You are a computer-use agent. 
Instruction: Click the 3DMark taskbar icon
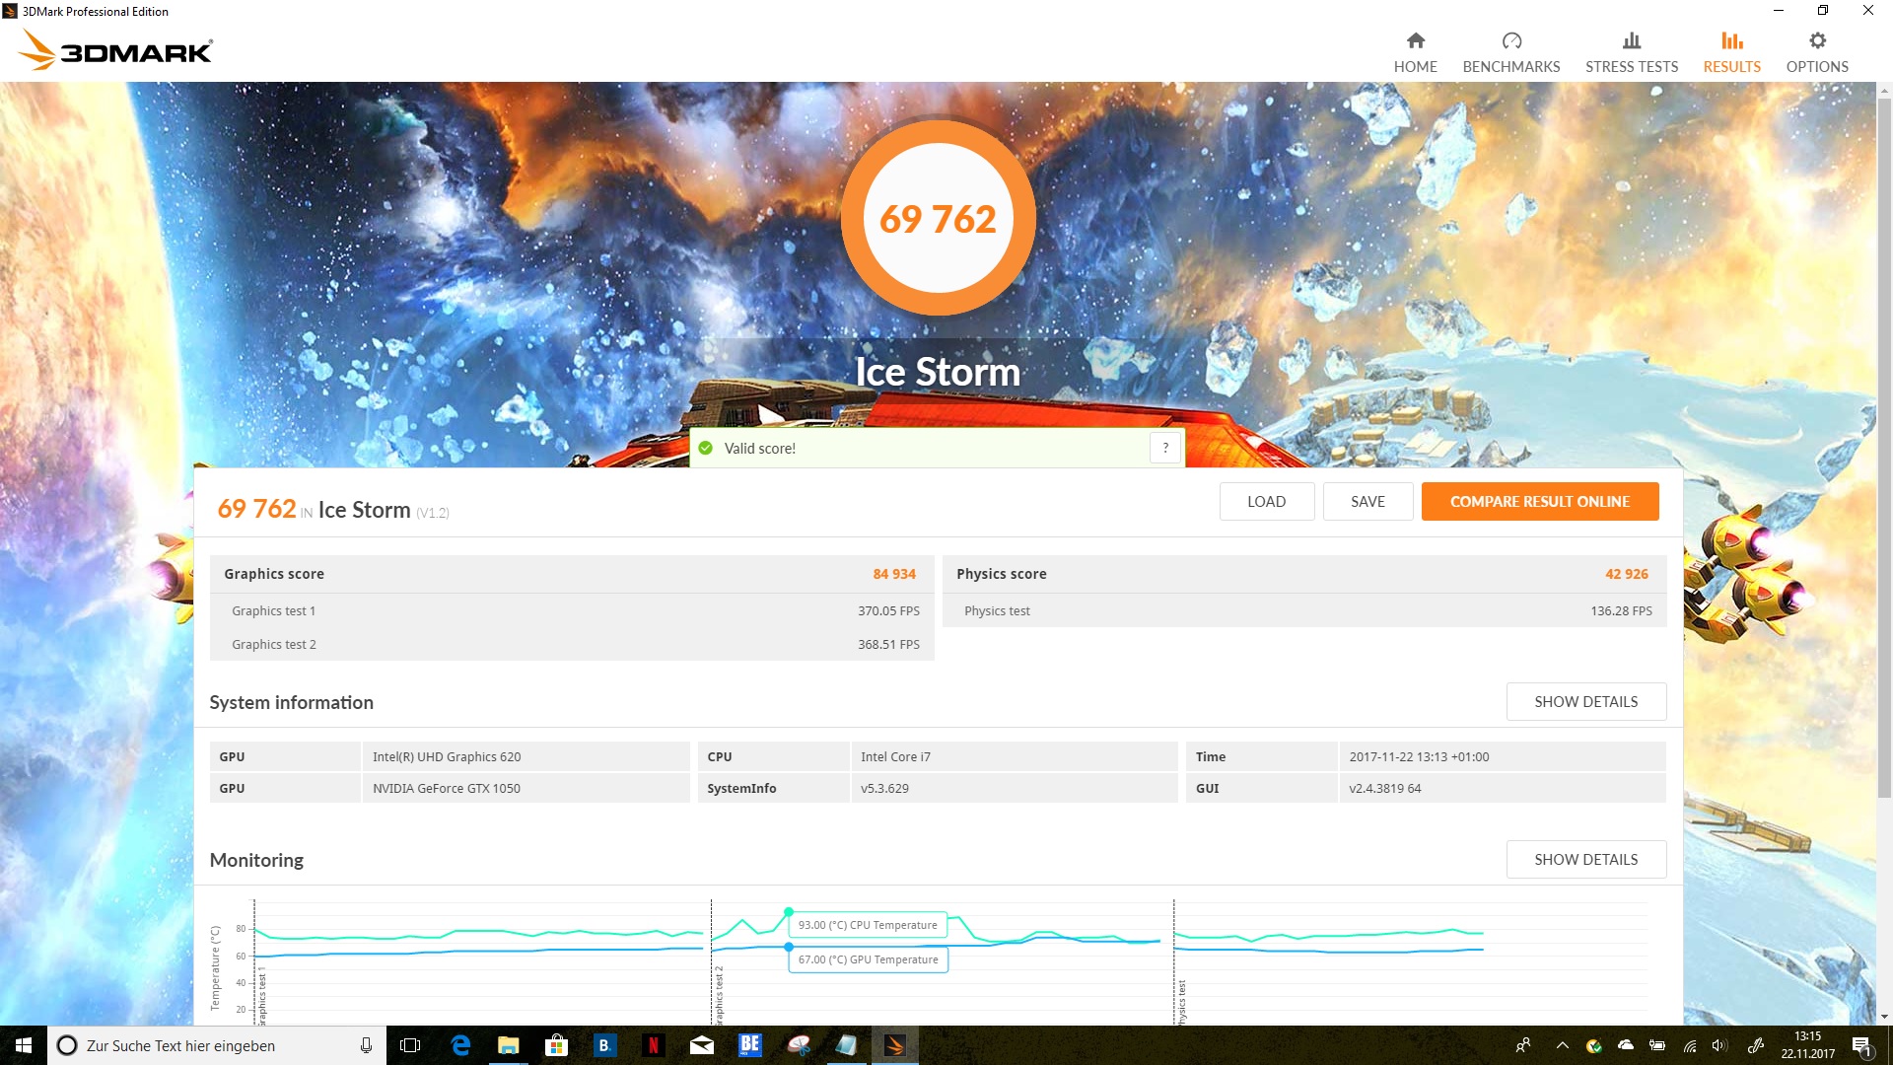(x=894, y=1045)
